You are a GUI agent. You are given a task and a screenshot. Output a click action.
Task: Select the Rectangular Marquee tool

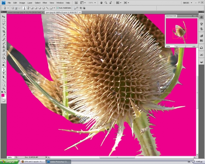(3, 20)
